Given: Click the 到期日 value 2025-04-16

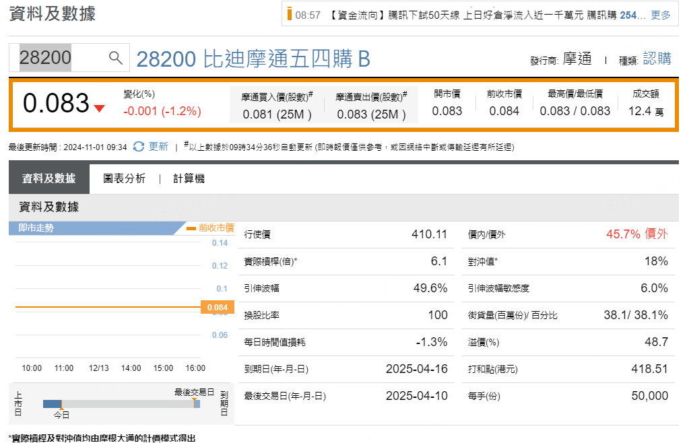Looking at the screenshot, I should coord(417,369).
